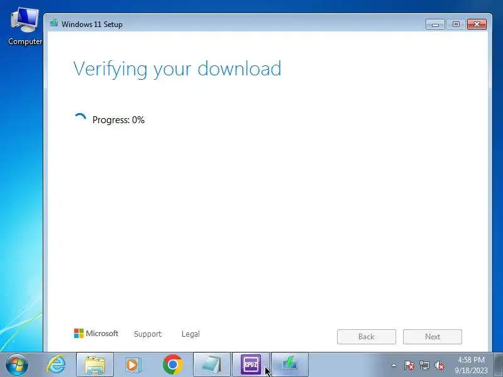Open the Support link
This screenshot has height=377, width=503.
(148, 334)
